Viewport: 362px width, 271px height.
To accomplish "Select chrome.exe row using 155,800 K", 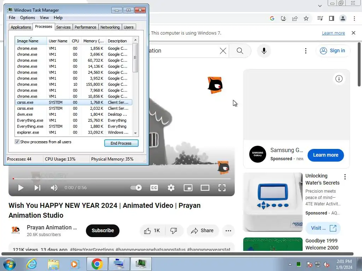I will click(74, 84).
